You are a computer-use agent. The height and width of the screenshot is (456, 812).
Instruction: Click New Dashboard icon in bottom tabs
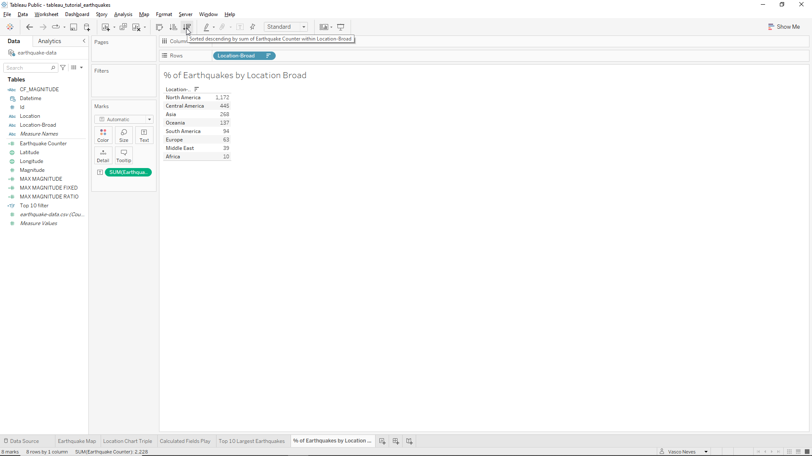point(396,441)
